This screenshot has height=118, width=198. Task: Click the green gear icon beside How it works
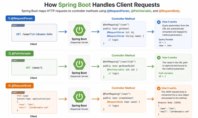point(159,58)
